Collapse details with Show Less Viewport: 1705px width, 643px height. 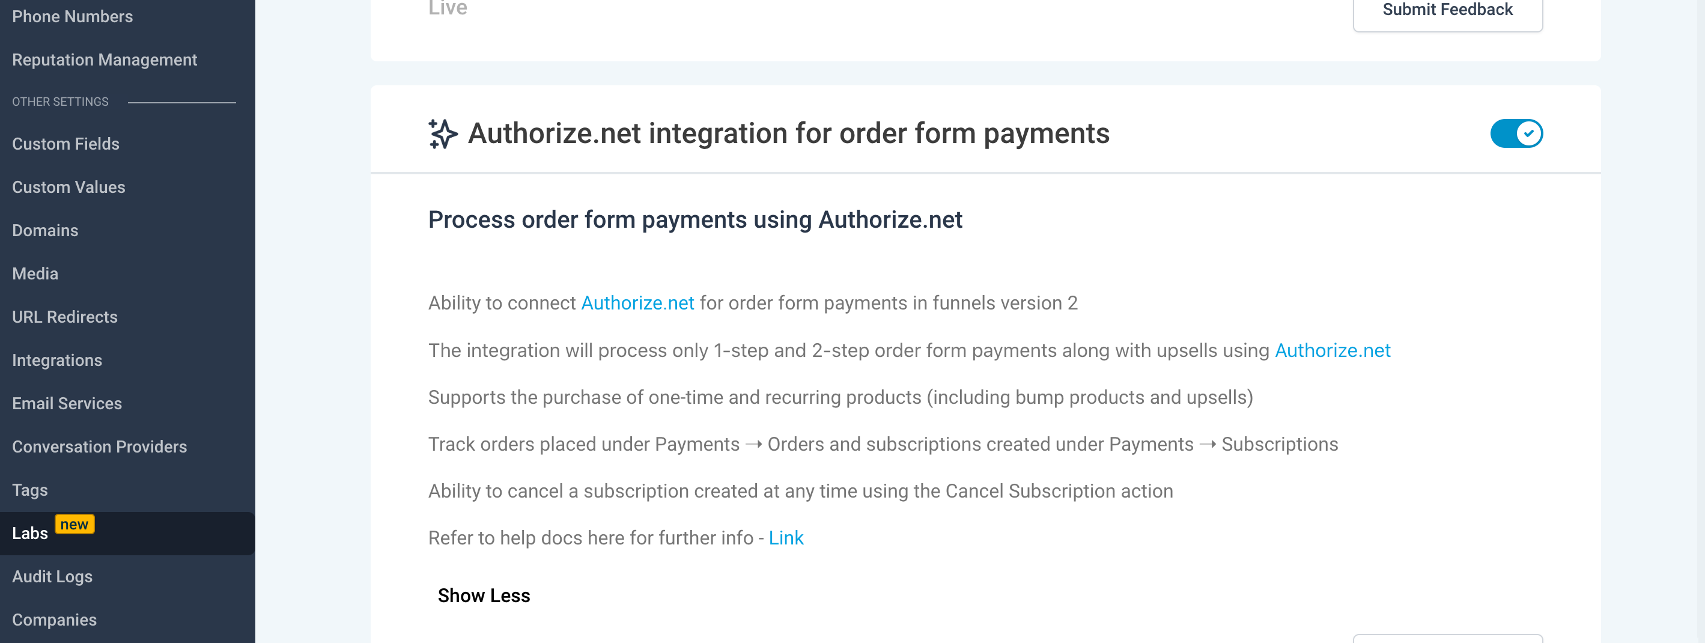click(484, 596)
